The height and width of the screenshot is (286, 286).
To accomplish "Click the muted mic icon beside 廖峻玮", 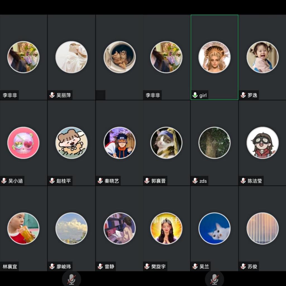I will point(52,266).
